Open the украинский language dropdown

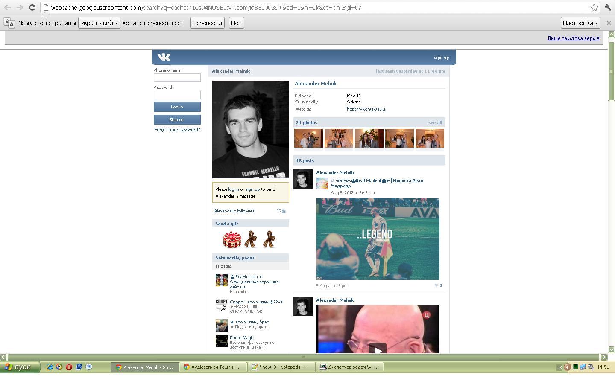[99, 23]
